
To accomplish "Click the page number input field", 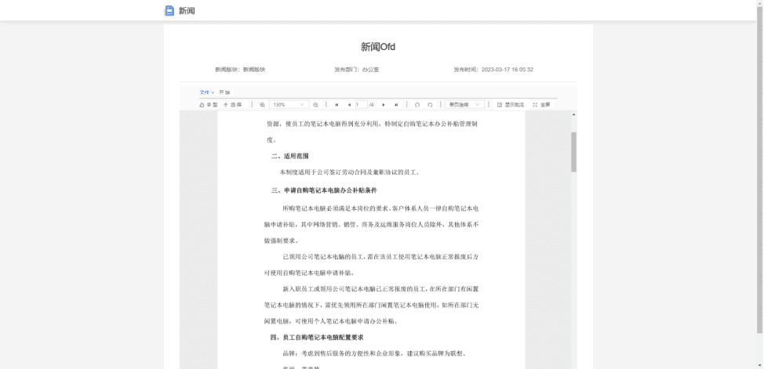I will [x=362, y=105].
